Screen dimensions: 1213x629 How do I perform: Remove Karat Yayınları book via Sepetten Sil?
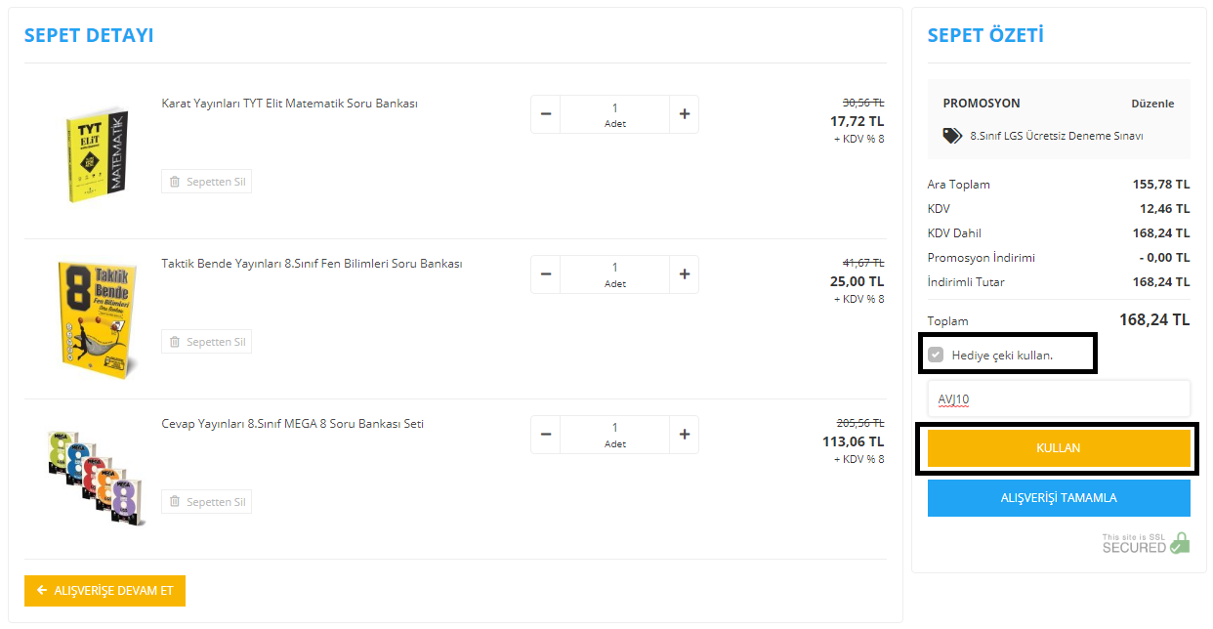coord(206,182)
